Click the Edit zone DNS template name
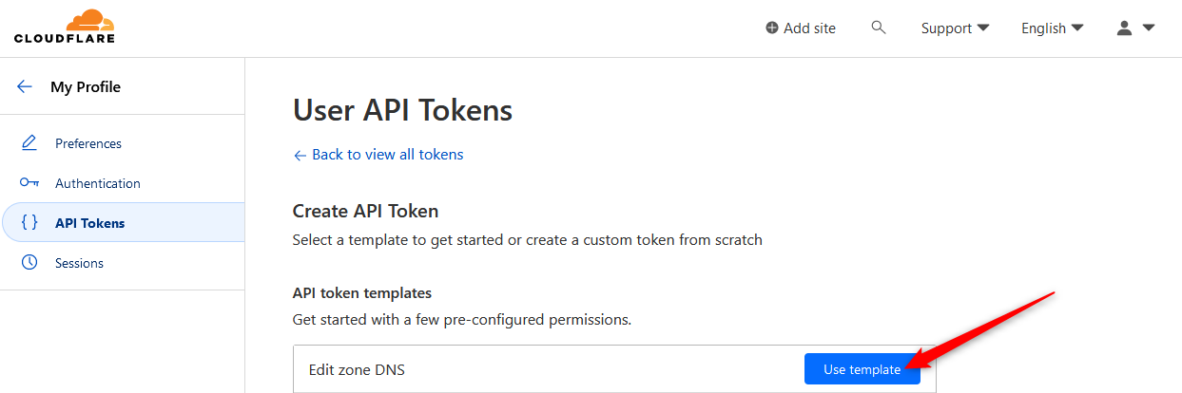 (x=357, y=369)
